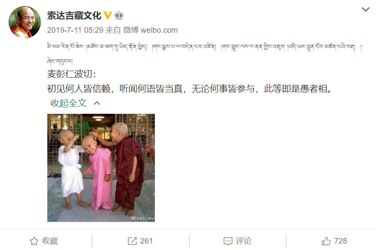Click the comment bubble icon

228,241
